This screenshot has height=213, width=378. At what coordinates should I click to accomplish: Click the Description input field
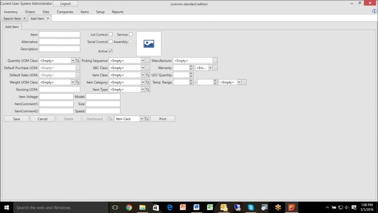click(x=60, y=49)
